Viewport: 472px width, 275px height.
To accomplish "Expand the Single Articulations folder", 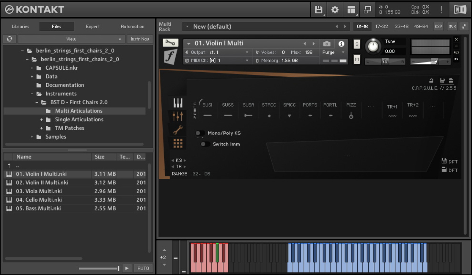I will (x=41, y=120).
